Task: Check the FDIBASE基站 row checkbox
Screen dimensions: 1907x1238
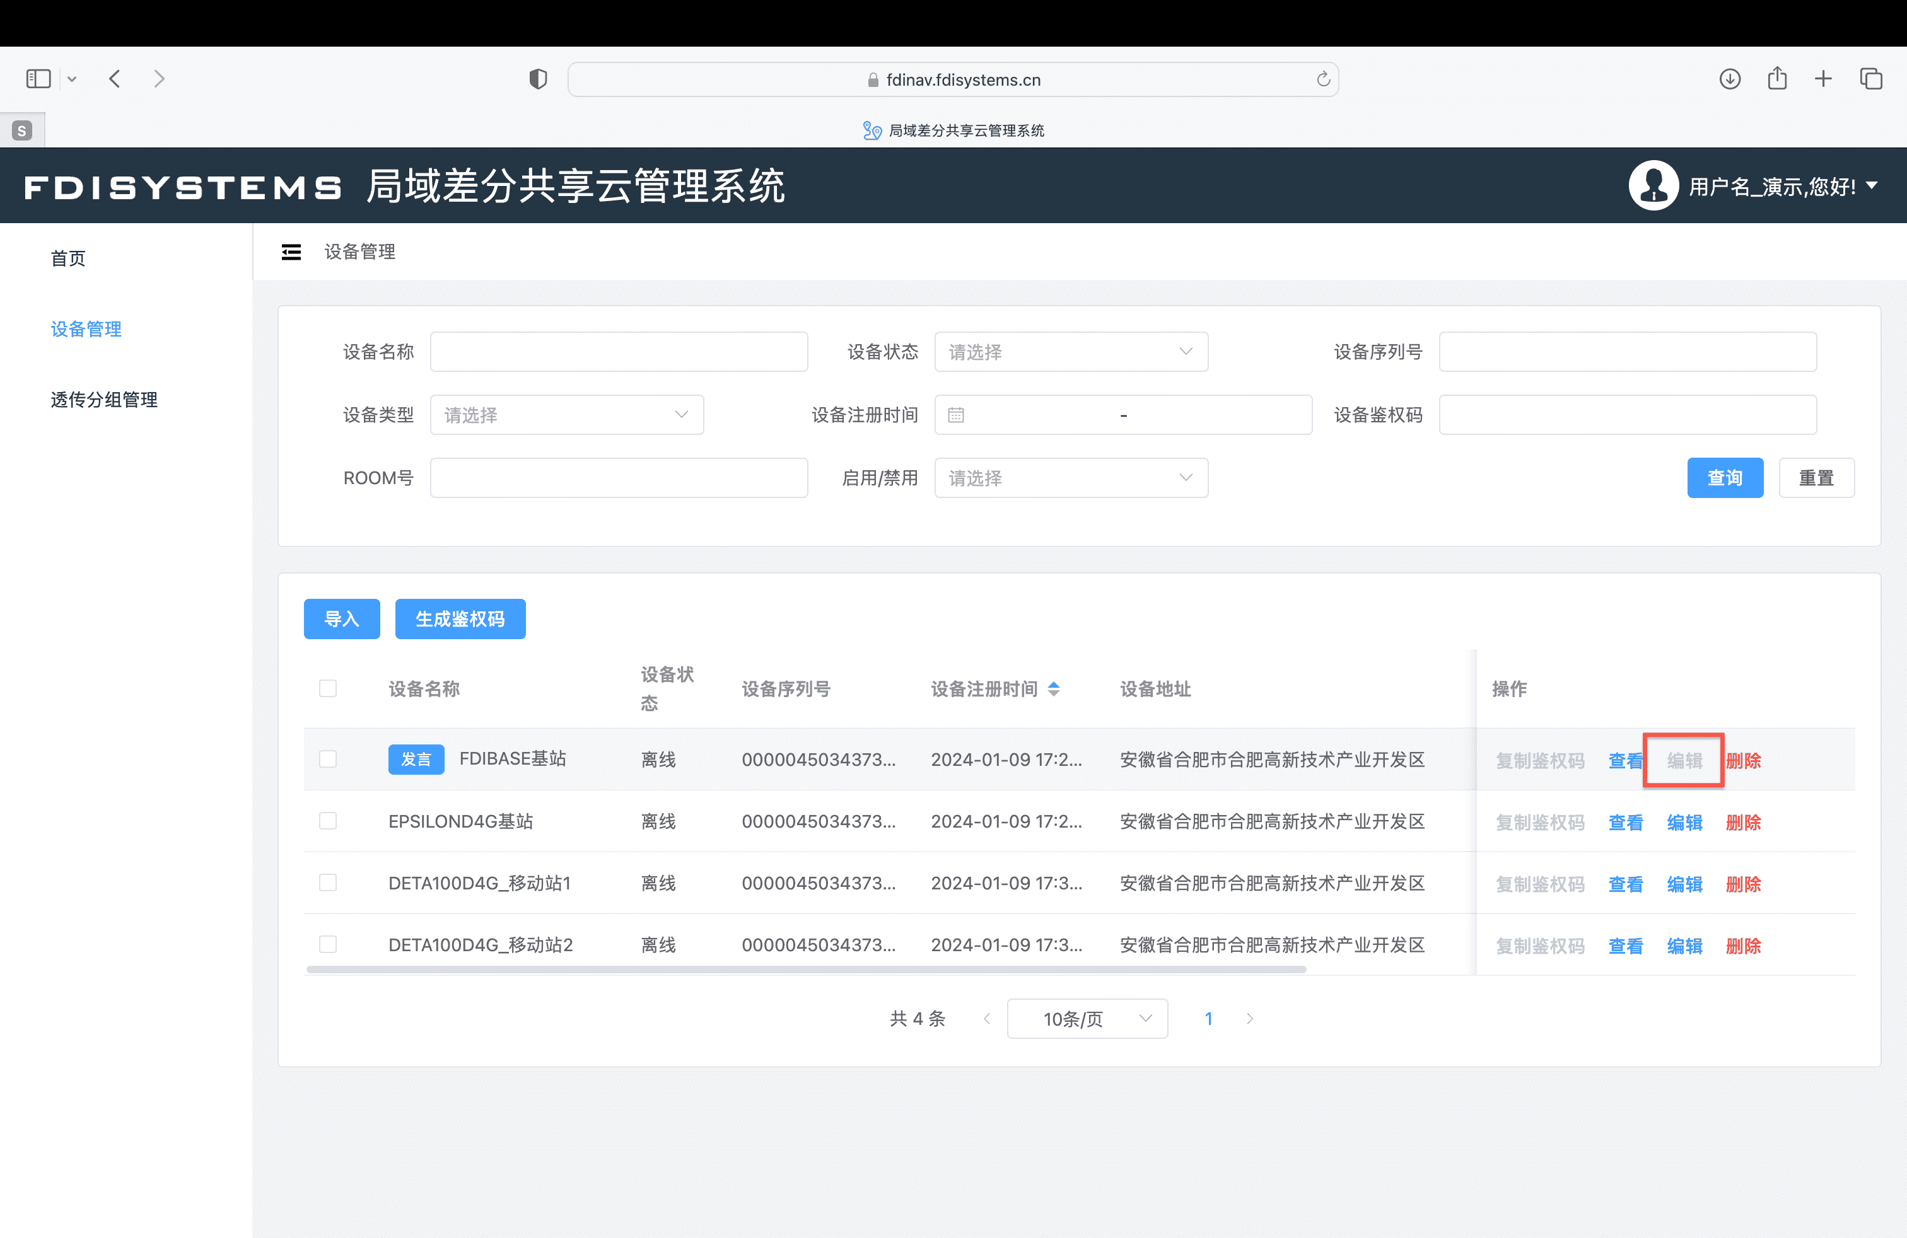Action: click(x=328, y=759)
